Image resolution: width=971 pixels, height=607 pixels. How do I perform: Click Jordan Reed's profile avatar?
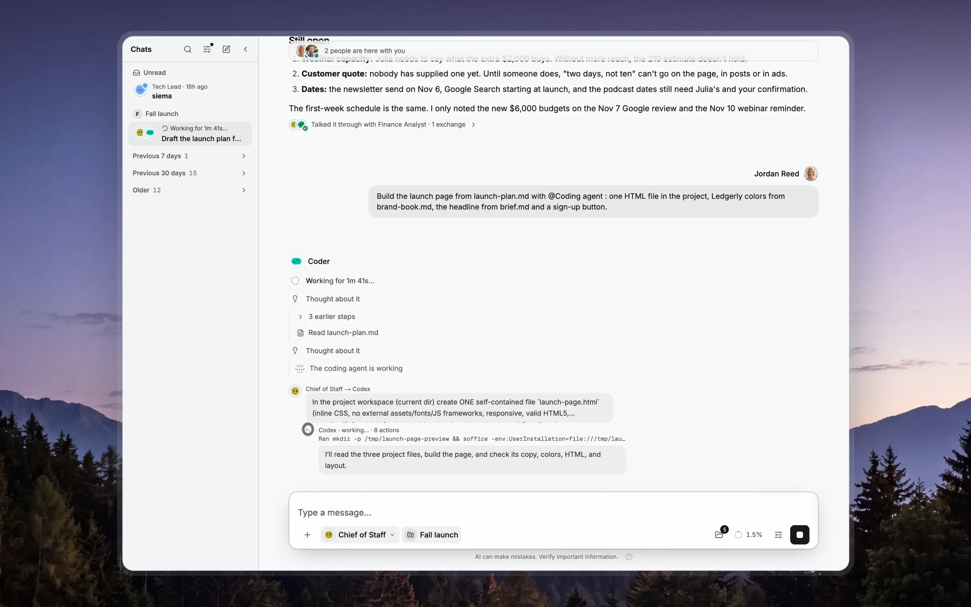[811, 174]
